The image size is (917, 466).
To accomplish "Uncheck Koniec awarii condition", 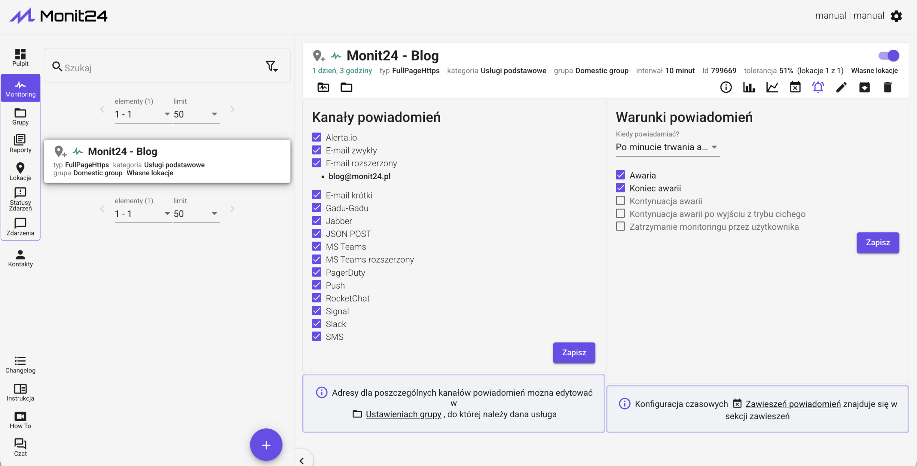I will coord(620,188).
